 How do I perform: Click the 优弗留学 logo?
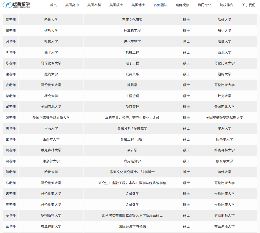point(16,5)
